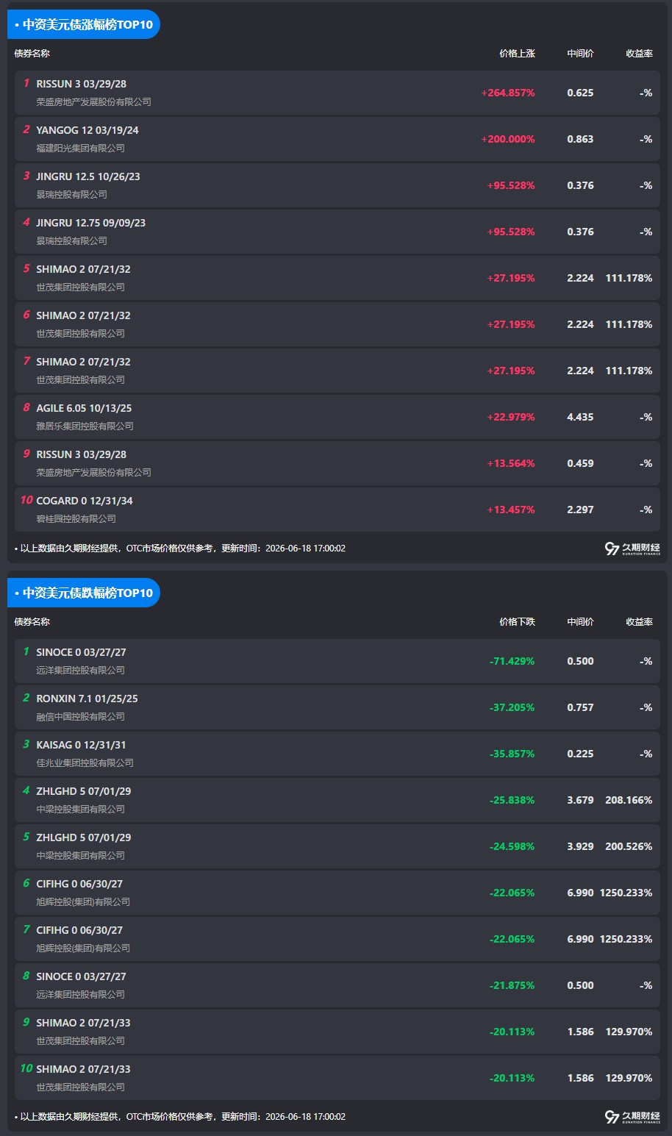Viewport: 672px width, 1136px height.
Task: Select the 0.225 mid price
Action: 580,754
